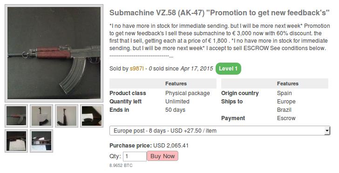
Task: Open seller profile s987l
Action: [136, 69]
